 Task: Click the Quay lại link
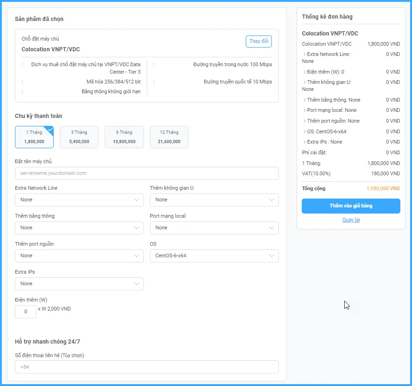(x=351, y=220)
